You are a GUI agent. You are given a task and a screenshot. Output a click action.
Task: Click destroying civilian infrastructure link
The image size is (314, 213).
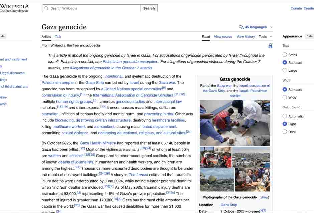(x=103, y=120)
